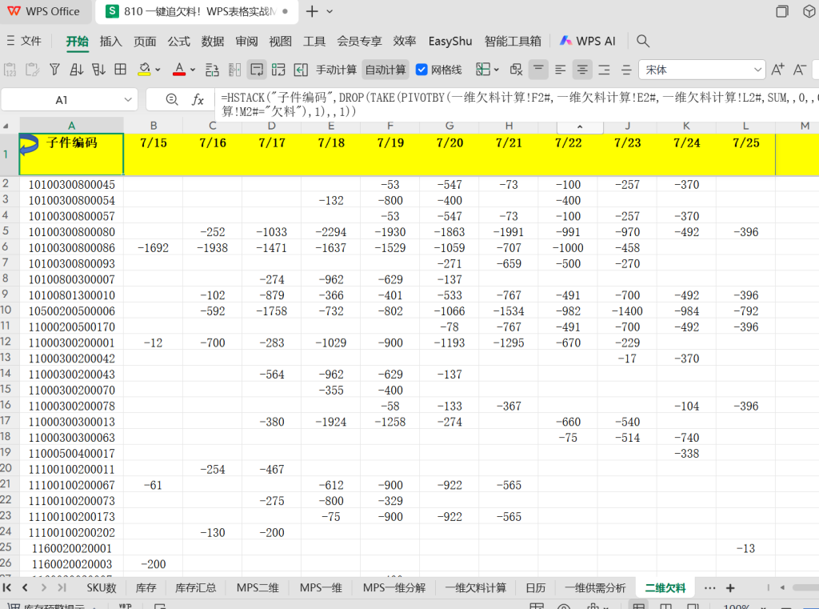
Task: Expand hidden column I with the caret
Action: [x=580, y=126]
